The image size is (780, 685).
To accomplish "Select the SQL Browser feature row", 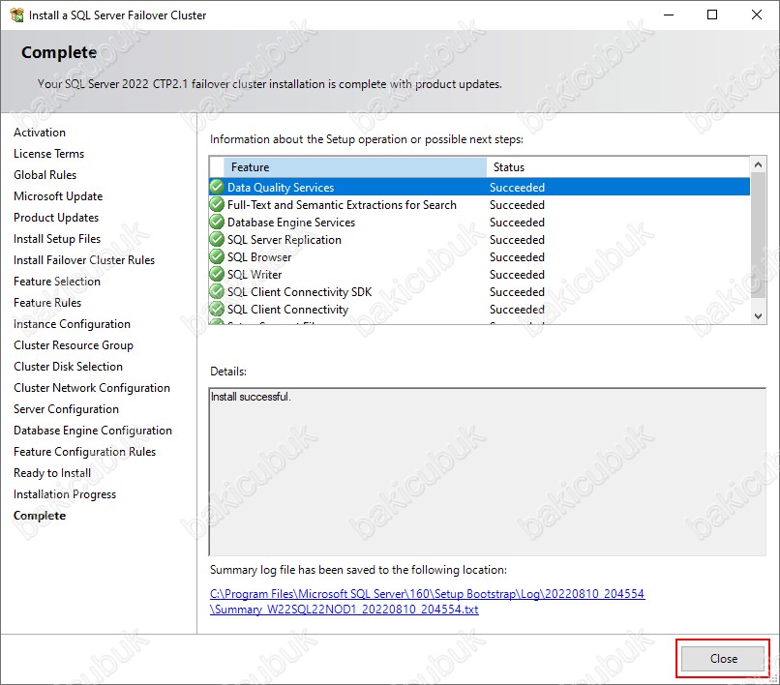I will click(x=480, y=256).
